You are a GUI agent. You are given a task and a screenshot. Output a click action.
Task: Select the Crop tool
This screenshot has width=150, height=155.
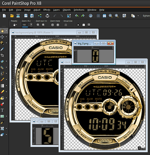2,55
